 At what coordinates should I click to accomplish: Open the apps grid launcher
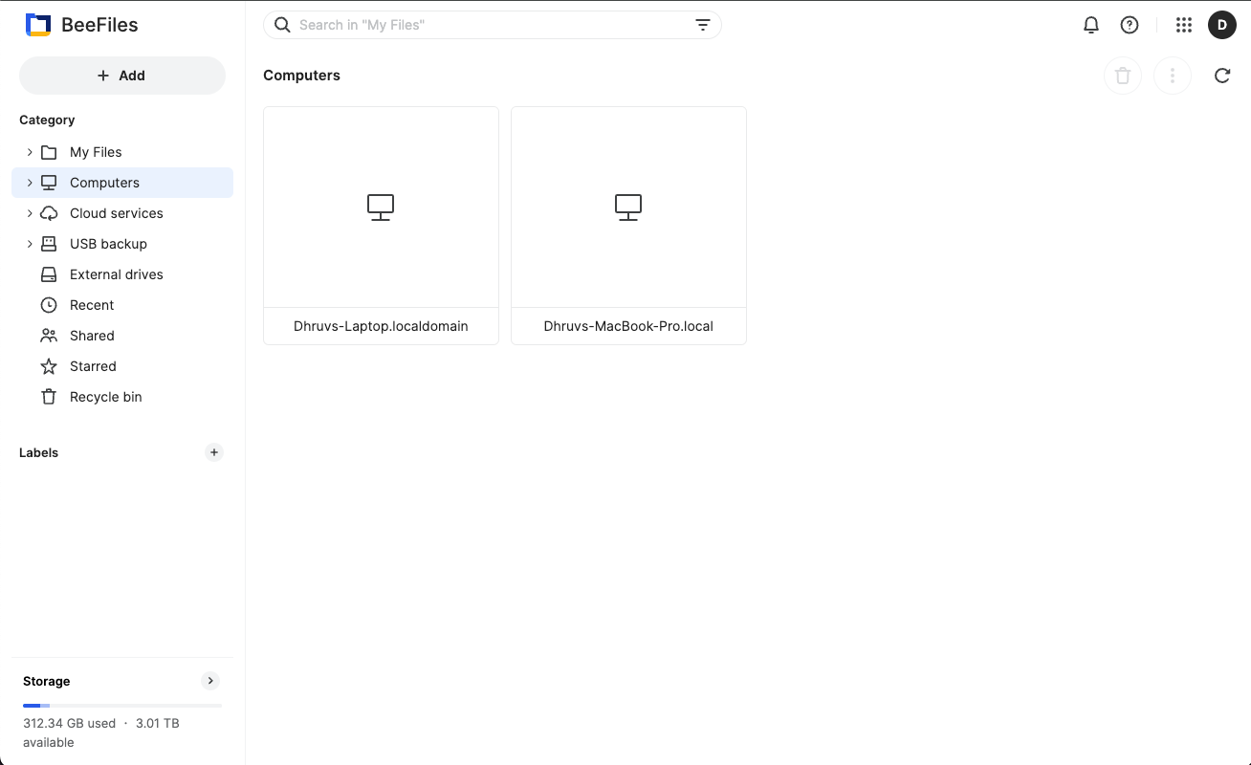click(1184, 25)
